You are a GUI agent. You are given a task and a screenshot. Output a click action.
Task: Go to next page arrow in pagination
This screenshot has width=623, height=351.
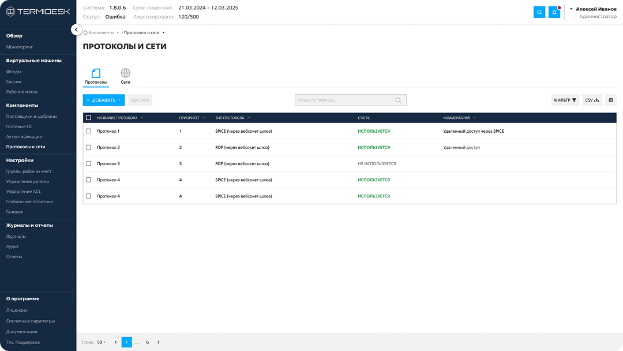tap(159, 342)
